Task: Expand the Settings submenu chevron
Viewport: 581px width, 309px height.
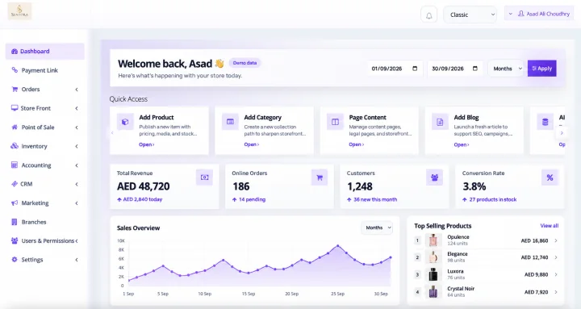Action: pos(77,260)
